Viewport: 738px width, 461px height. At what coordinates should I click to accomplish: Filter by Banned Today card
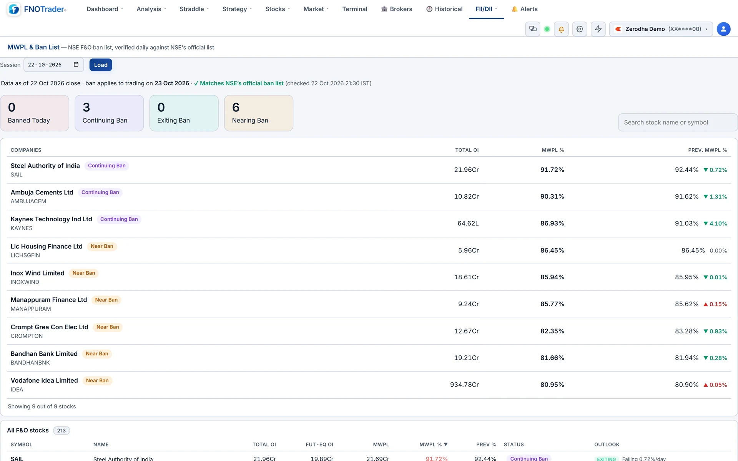click(x=35, y=113)
